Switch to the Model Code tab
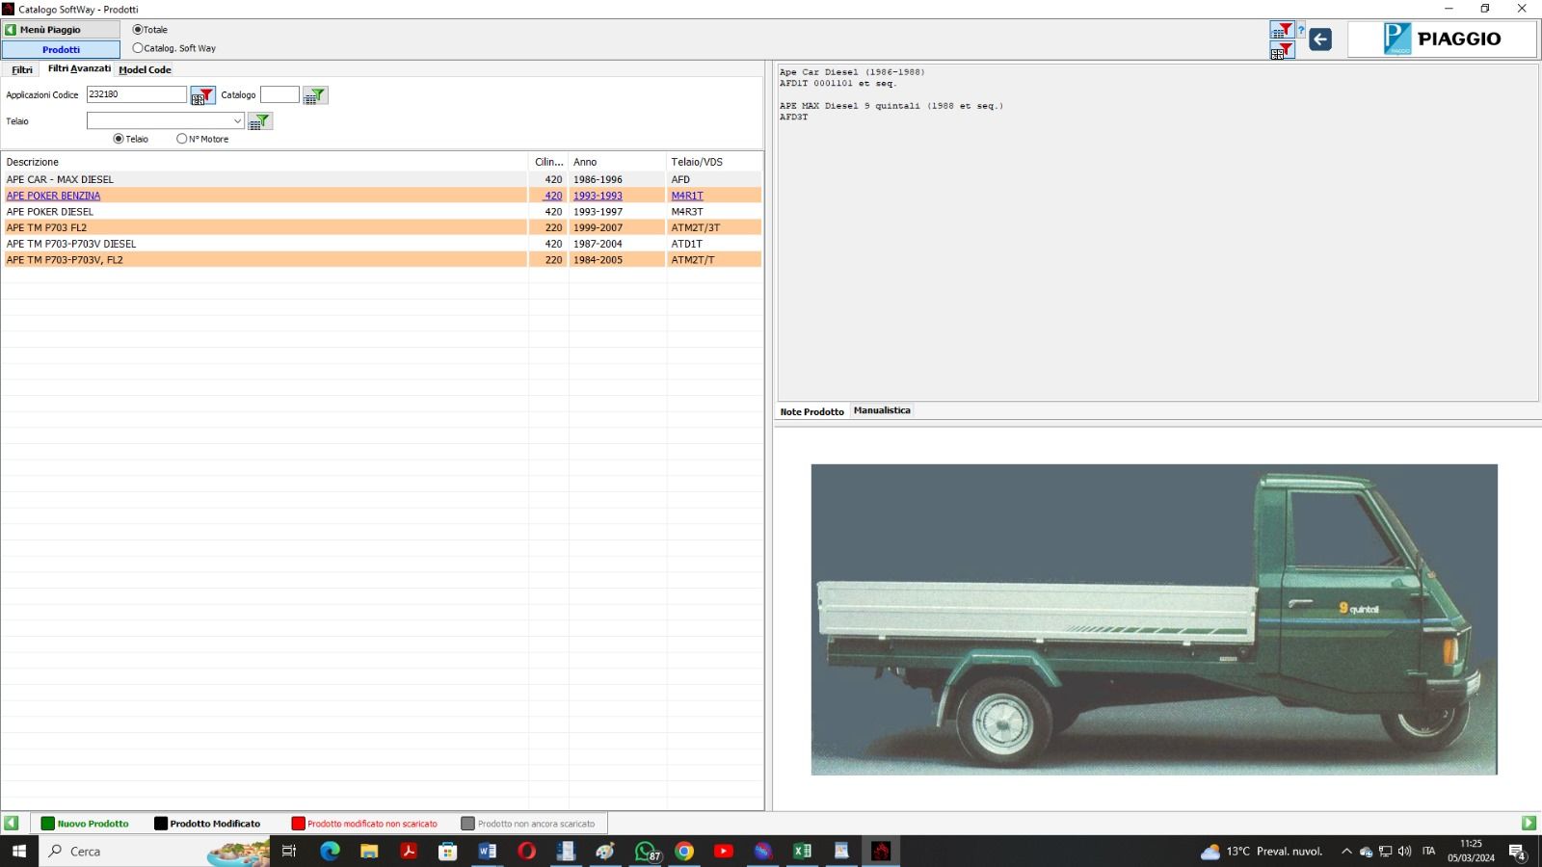 pyautogui.click(x=145, y=69)
